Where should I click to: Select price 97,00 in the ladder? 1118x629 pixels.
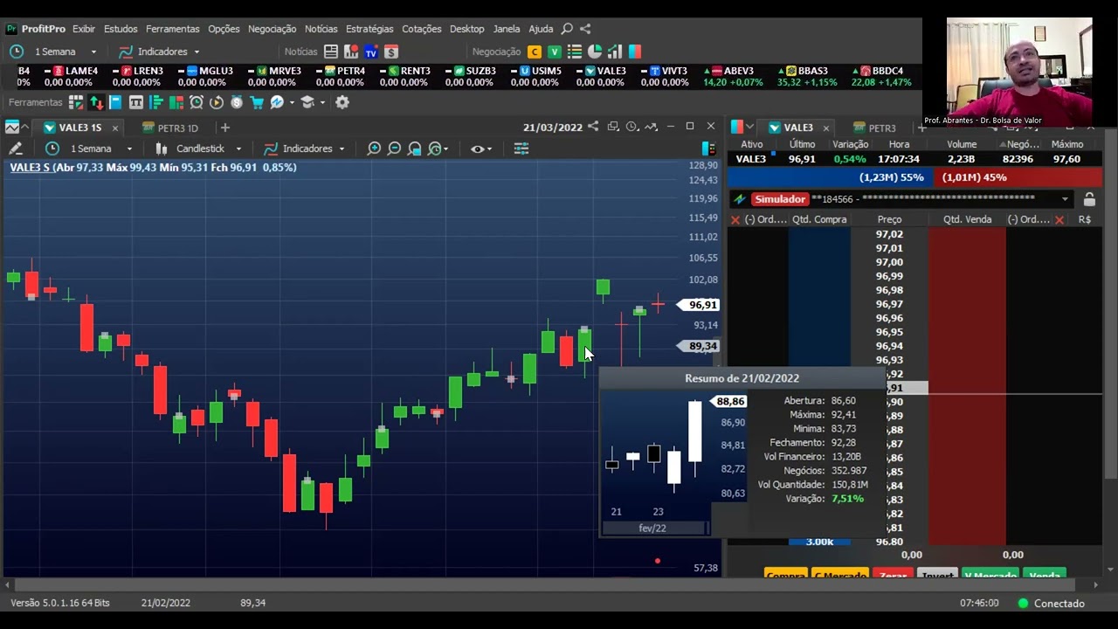coord(889,262)
